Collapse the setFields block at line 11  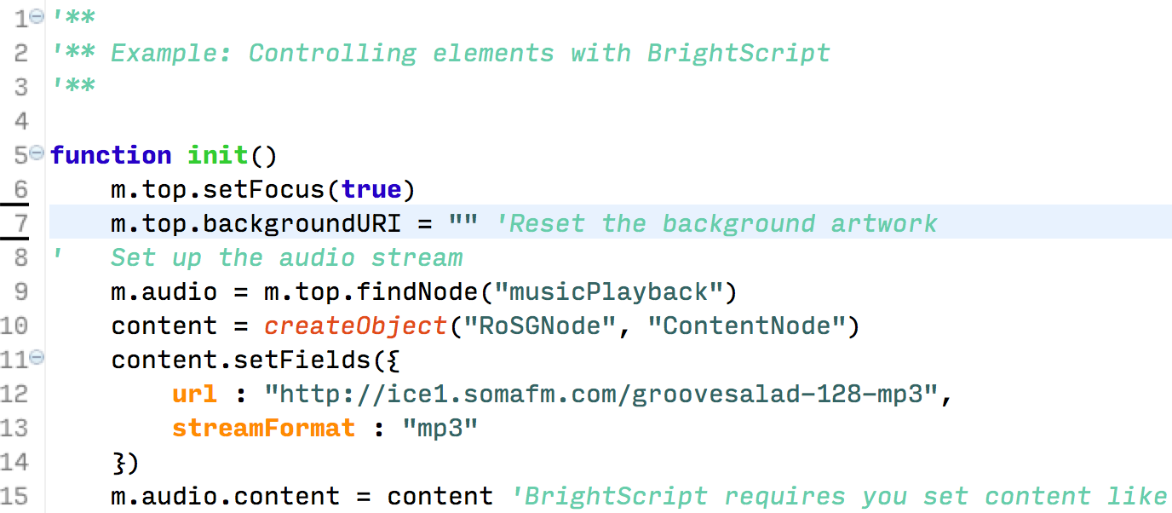(37, 358)
